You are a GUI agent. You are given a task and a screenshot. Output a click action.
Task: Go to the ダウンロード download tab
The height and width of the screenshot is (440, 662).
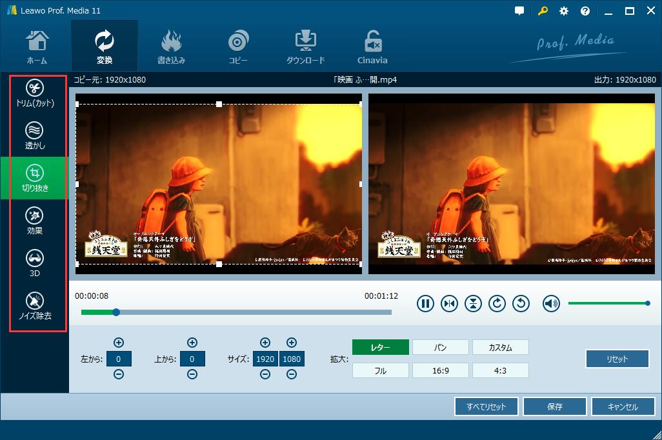[x=305, y=46]
